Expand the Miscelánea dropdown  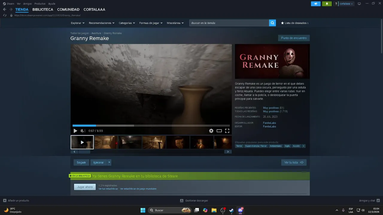point(175,23)
